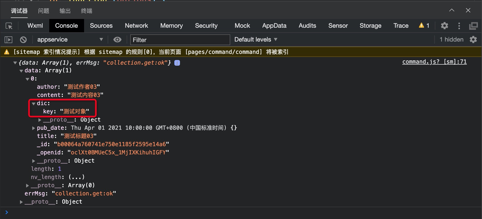
Task: Collapse the debugger panel with up chevron
Action: [x=452, y=10]
